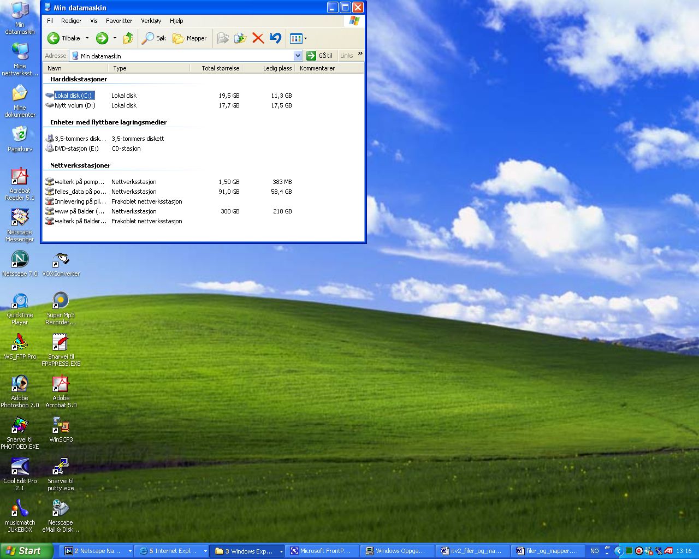Sort by the Navn column header

(75, 68)
